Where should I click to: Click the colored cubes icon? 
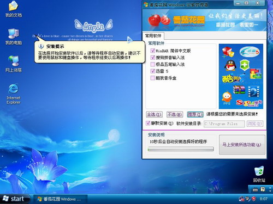[228, 52]
